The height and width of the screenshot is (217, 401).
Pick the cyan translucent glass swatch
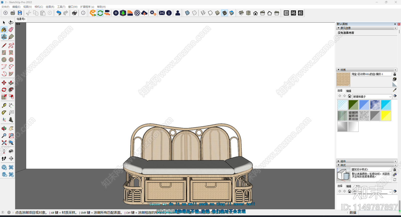point(386,105)
